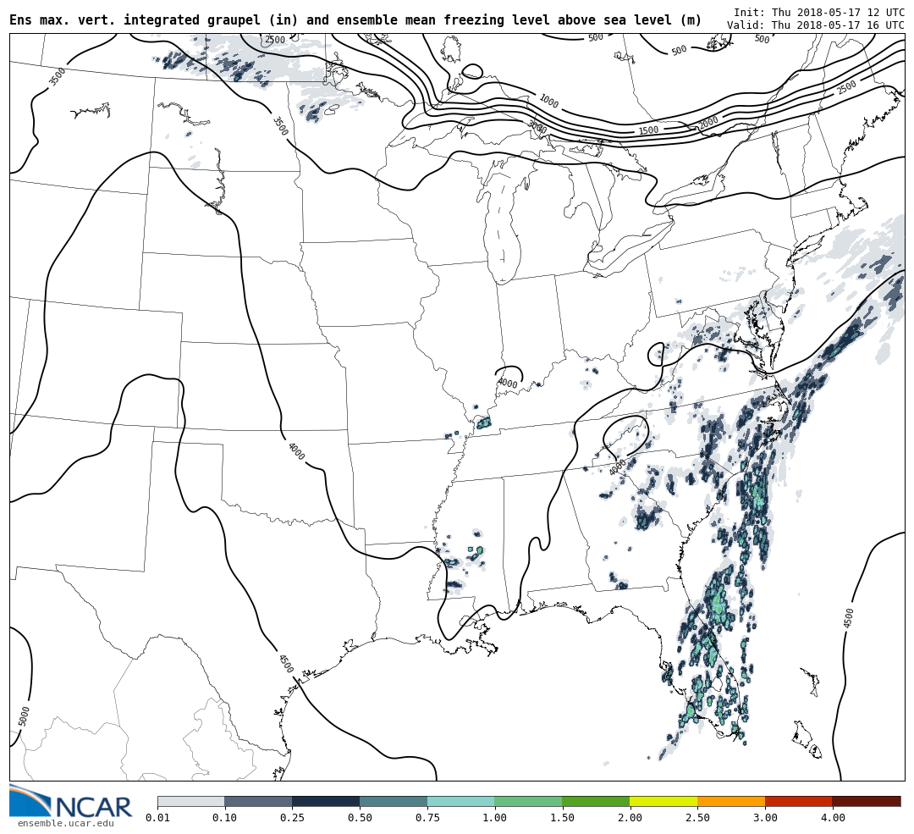The width and height of the screenshot is (914, 834).
Task: Select the orange 2.50–3.00 color swatch
Action: click(x=730, y=801)
